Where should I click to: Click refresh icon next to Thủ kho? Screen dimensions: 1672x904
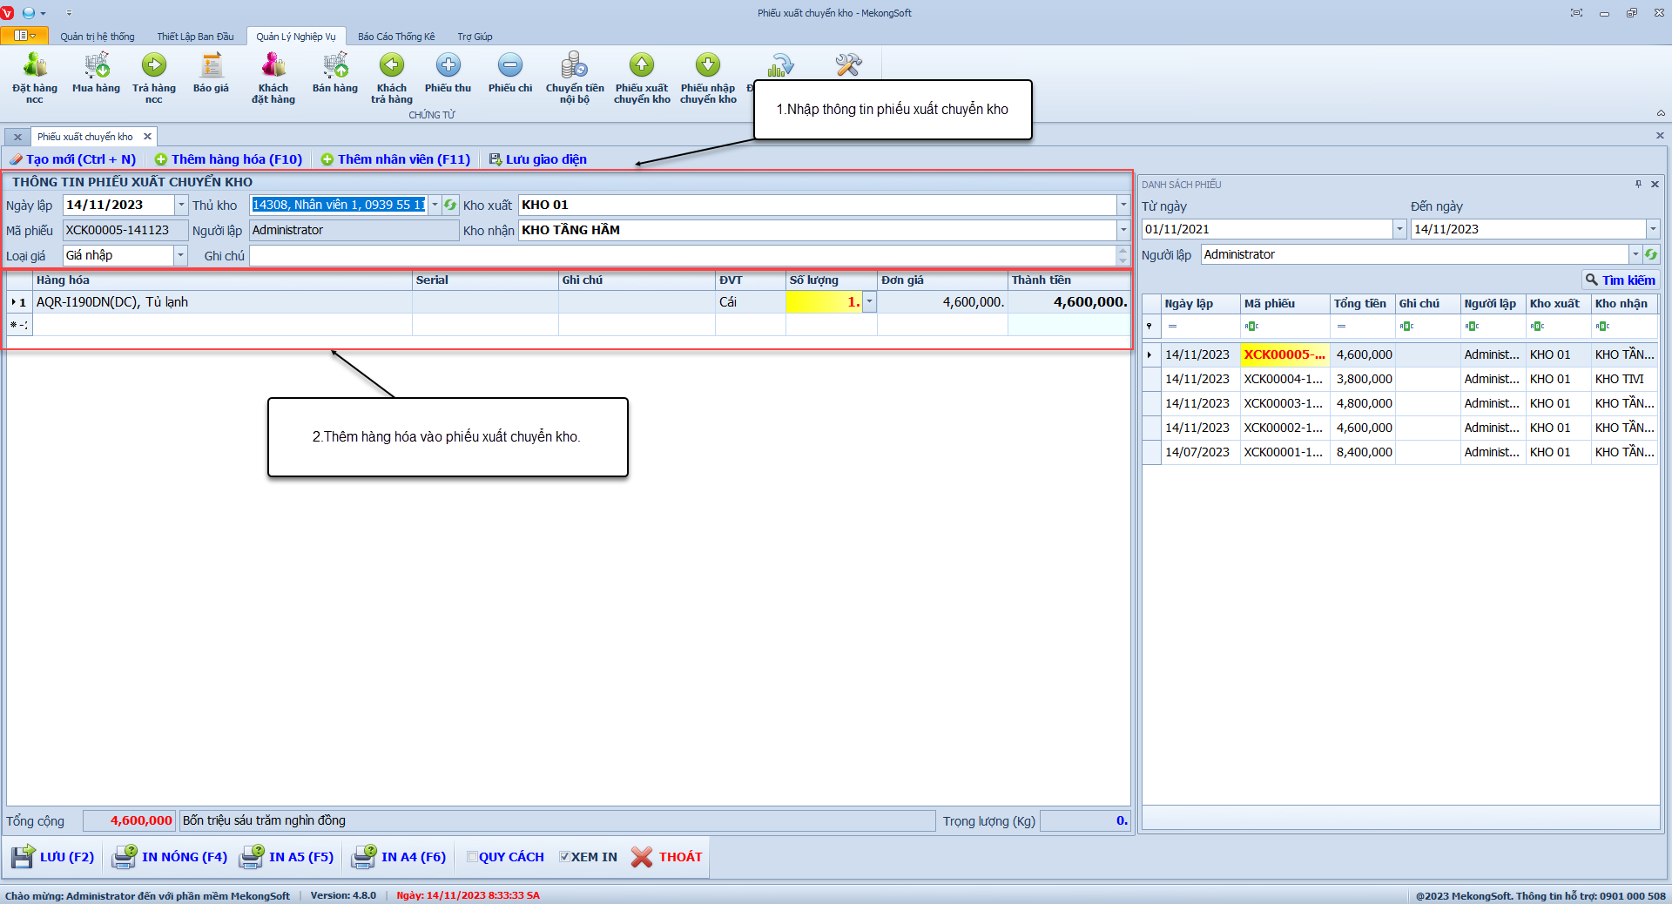click(450, 206)
